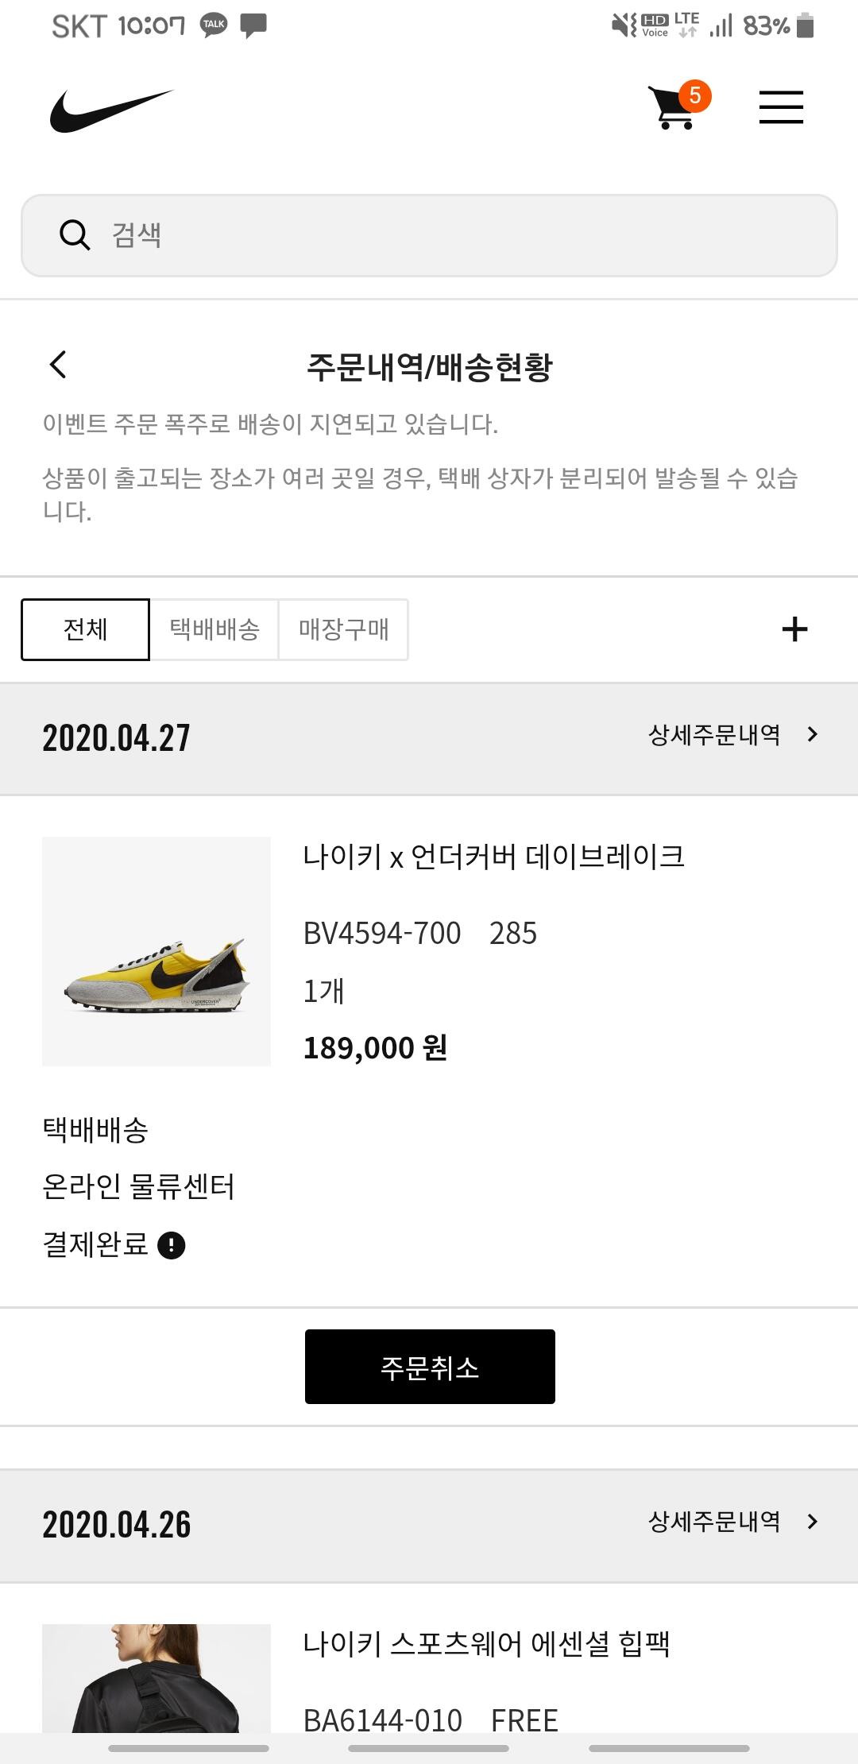
Task: Tap the message notification icon in status bar
Action: coord(253,25)
